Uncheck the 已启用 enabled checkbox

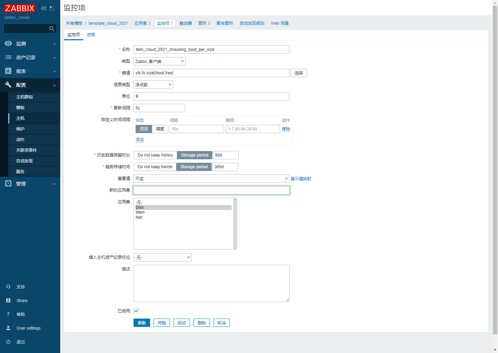point(136,311)
